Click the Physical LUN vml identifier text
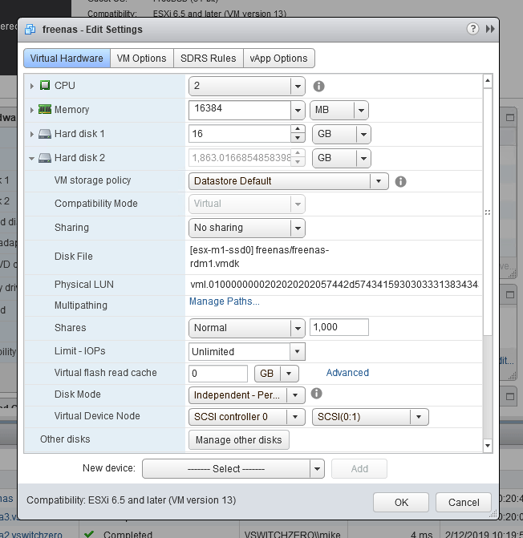Screen dimensions: 523x538 click(334, 285)
